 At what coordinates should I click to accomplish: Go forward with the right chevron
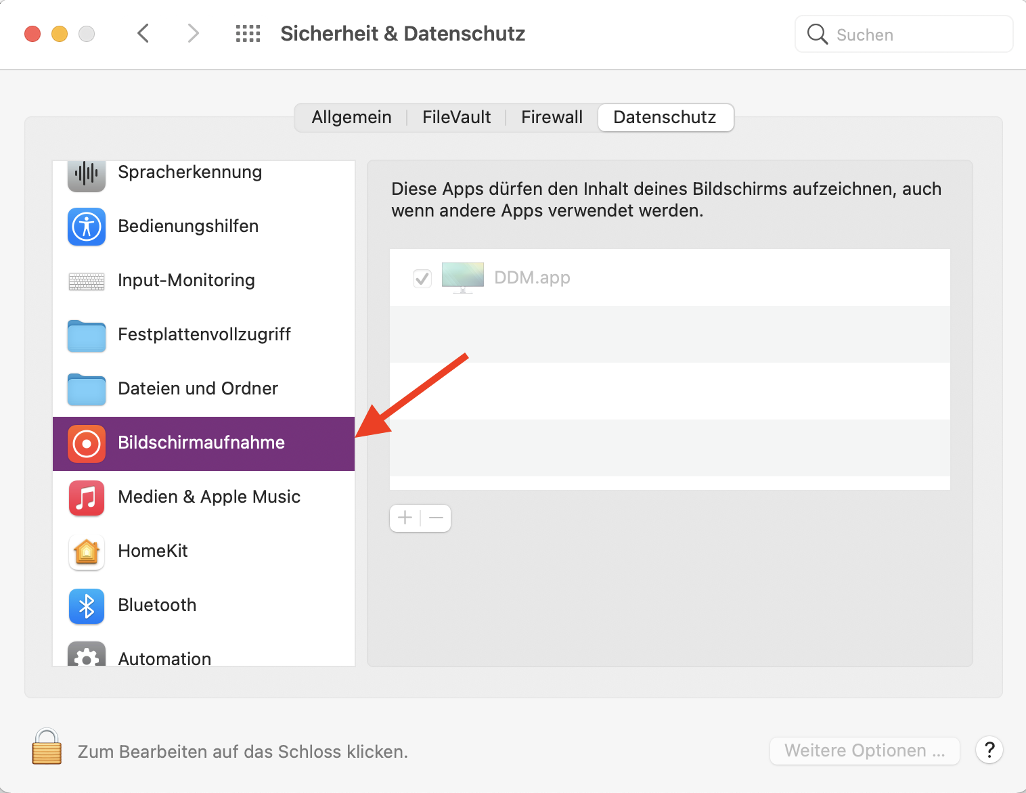[x=194, y=33]
